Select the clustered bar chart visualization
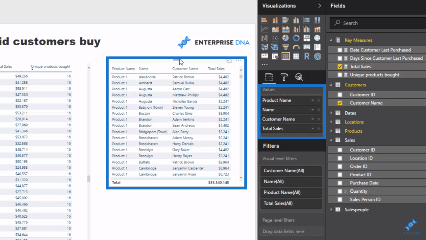The image size is (426, 240). click(x=286, y=20)
